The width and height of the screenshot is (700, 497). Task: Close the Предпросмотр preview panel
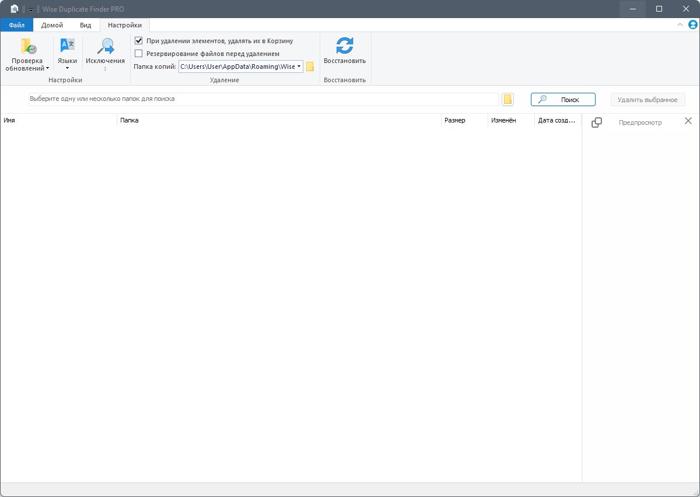coord(688,121)
